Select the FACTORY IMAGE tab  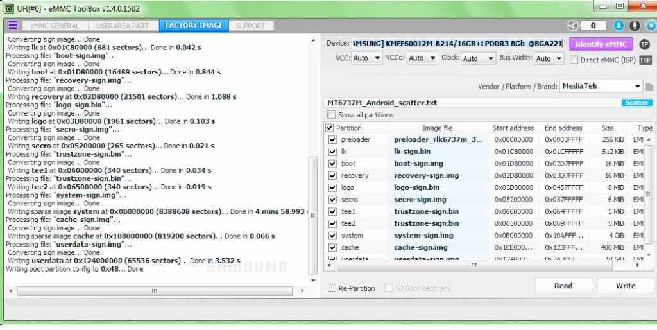point(194,25)
